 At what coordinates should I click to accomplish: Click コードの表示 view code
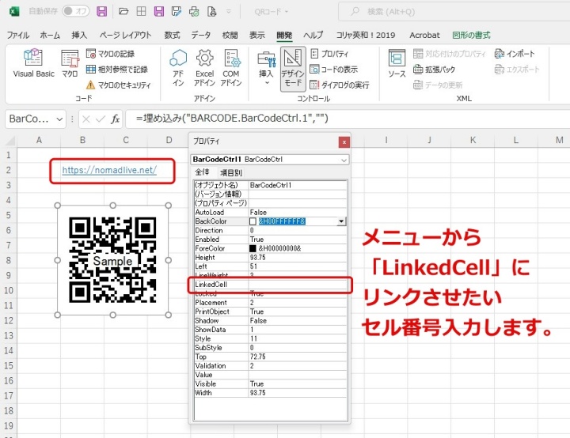[334, 70]
